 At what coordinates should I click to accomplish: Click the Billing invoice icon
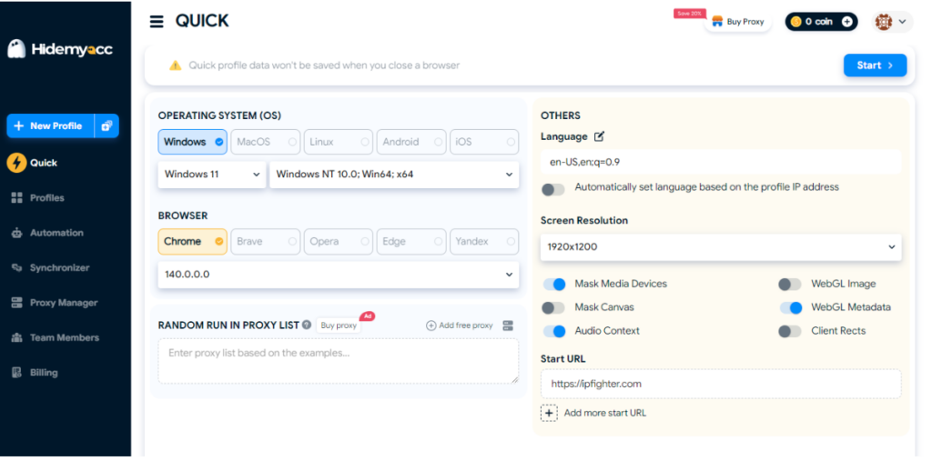click(16, 373)
